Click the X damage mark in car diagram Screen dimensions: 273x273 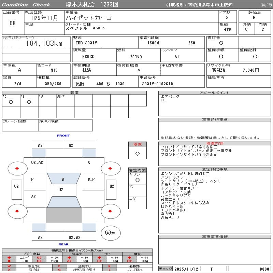89,162
